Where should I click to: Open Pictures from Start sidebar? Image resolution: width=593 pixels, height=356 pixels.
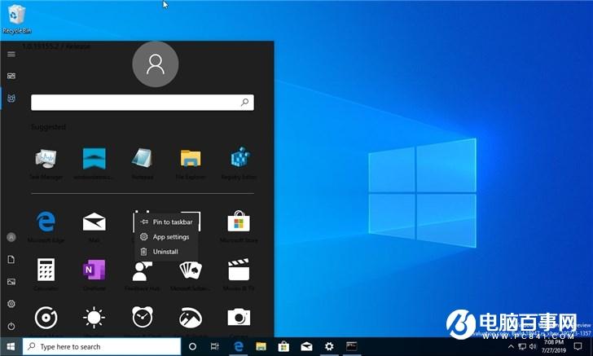tap(11, 282)
